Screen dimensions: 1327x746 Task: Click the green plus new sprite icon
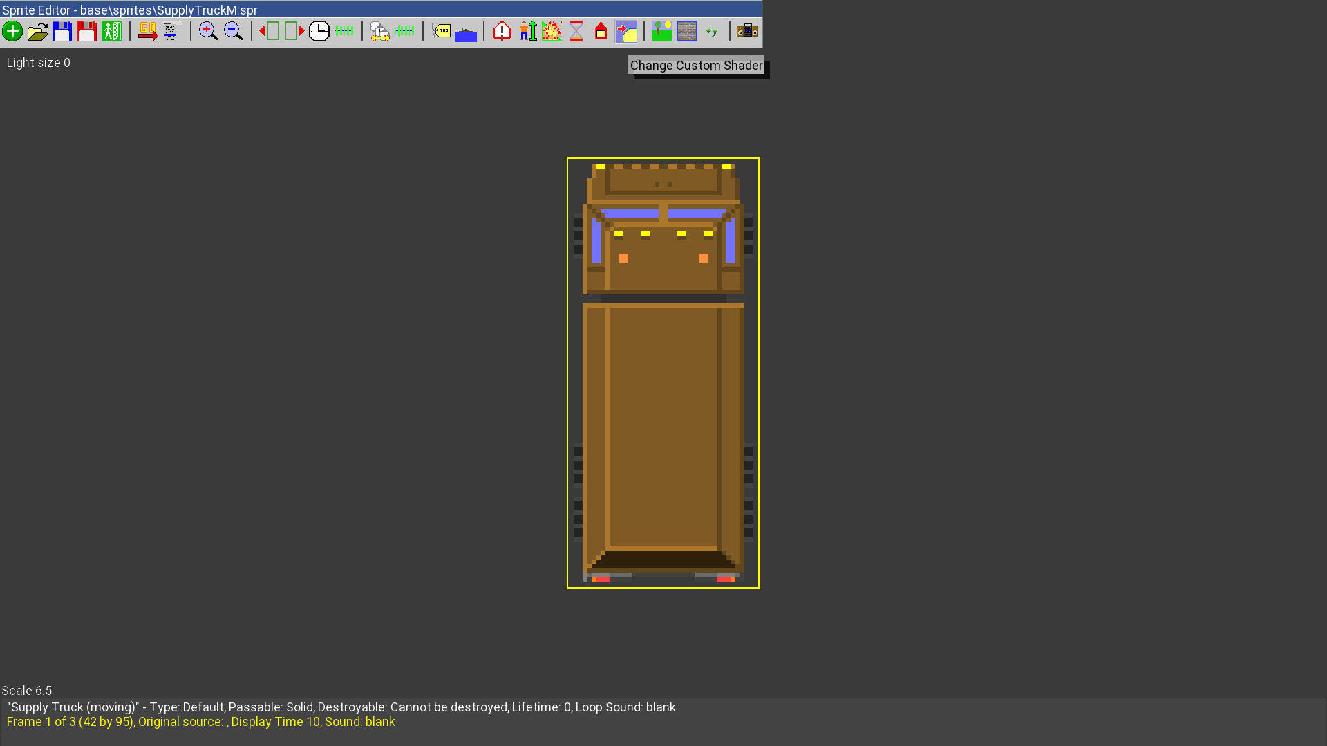coord(12,31)
